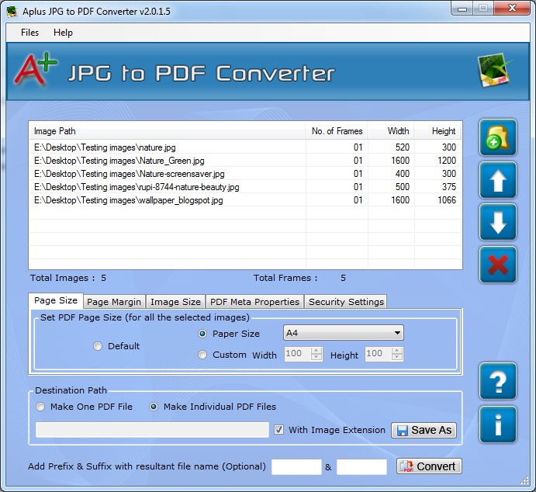Decrease custom Height with spinner down arrow
The image size is (536, 492).
(x=397, y=357)
